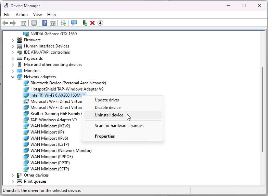This screenshot has height=196, width=268.
Task: Expand the Keyboards category
Action: click(x=13, y=59)
